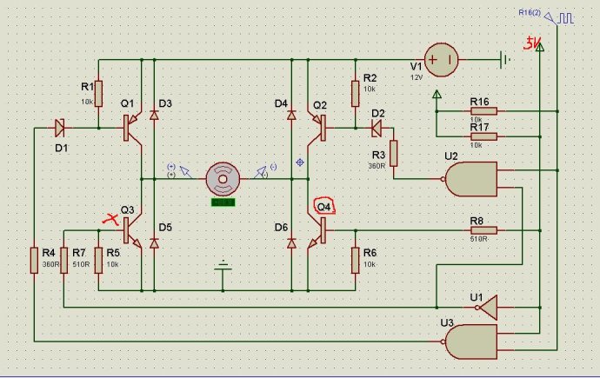600x378 pixels.
Task: Click the U3 NAND gate symbol
Action: (472, 342)
